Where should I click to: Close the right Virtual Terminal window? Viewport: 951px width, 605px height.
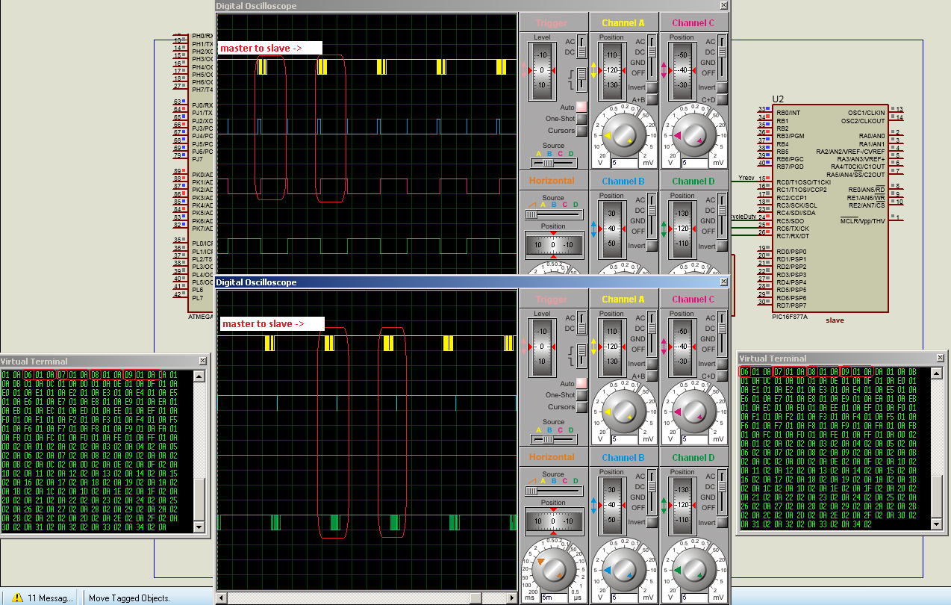coord(940,359)
